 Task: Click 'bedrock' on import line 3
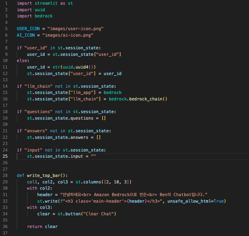[44, 16]
